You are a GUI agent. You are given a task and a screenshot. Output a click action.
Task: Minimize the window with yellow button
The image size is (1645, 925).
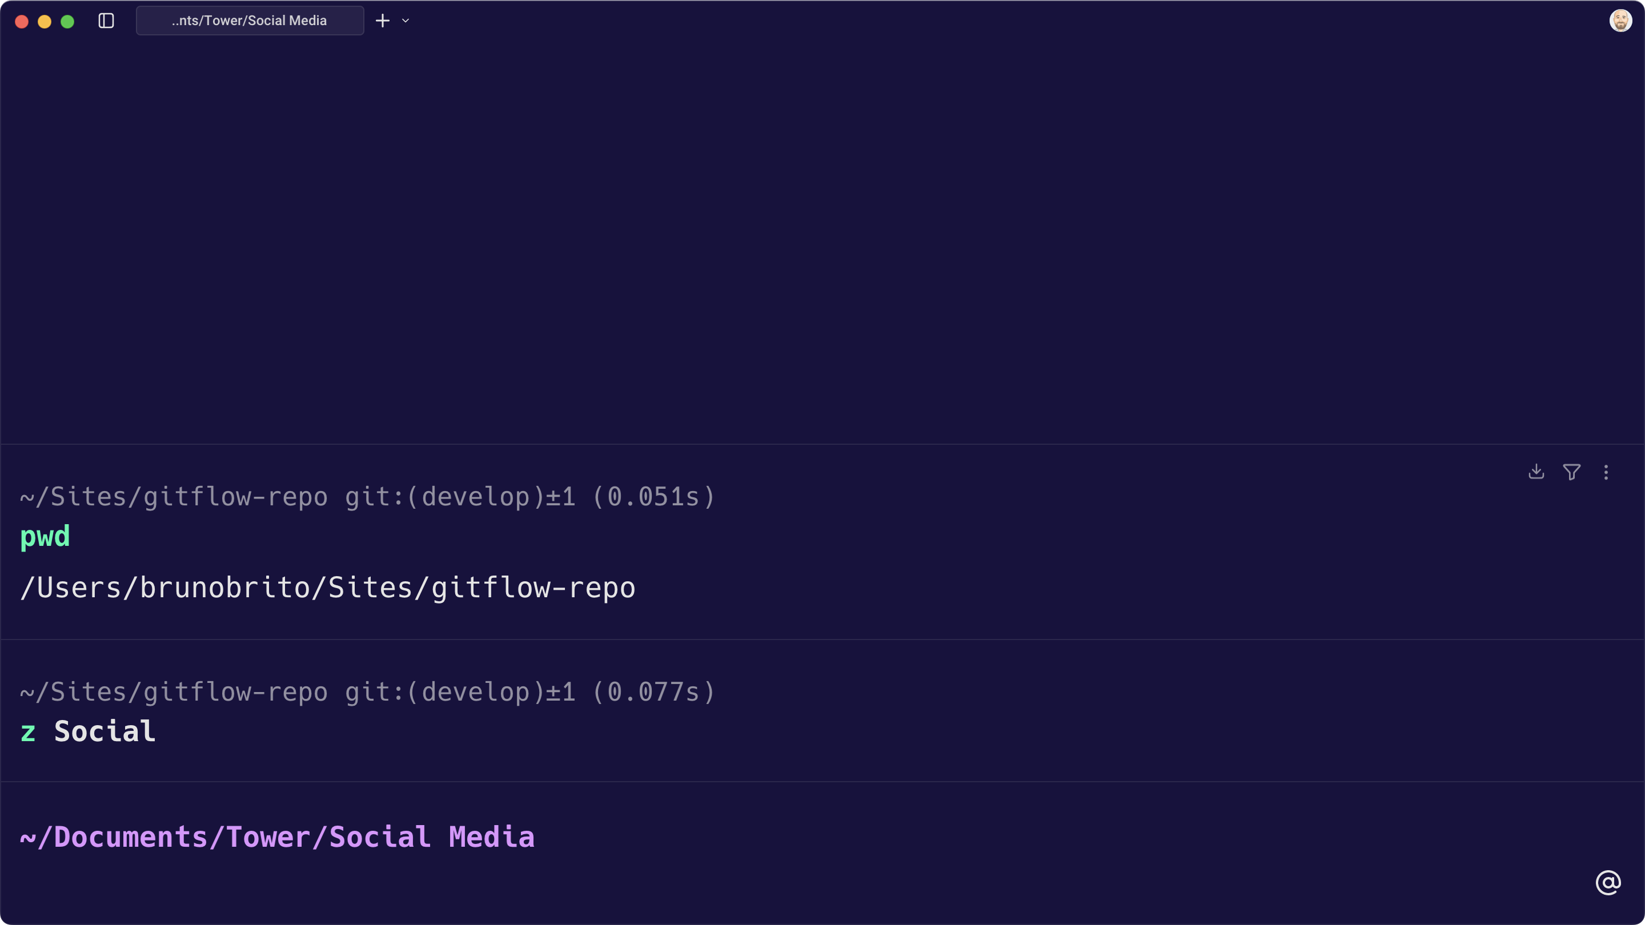pyautogui.click(x=45, y=22)
